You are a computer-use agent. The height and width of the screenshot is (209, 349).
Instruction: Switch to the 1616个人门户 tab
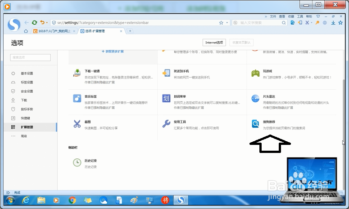[54, 31]
